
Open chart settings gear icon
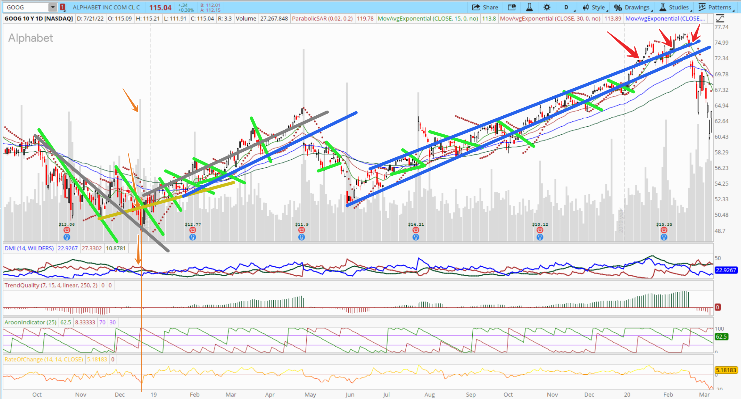click(547, 7)
